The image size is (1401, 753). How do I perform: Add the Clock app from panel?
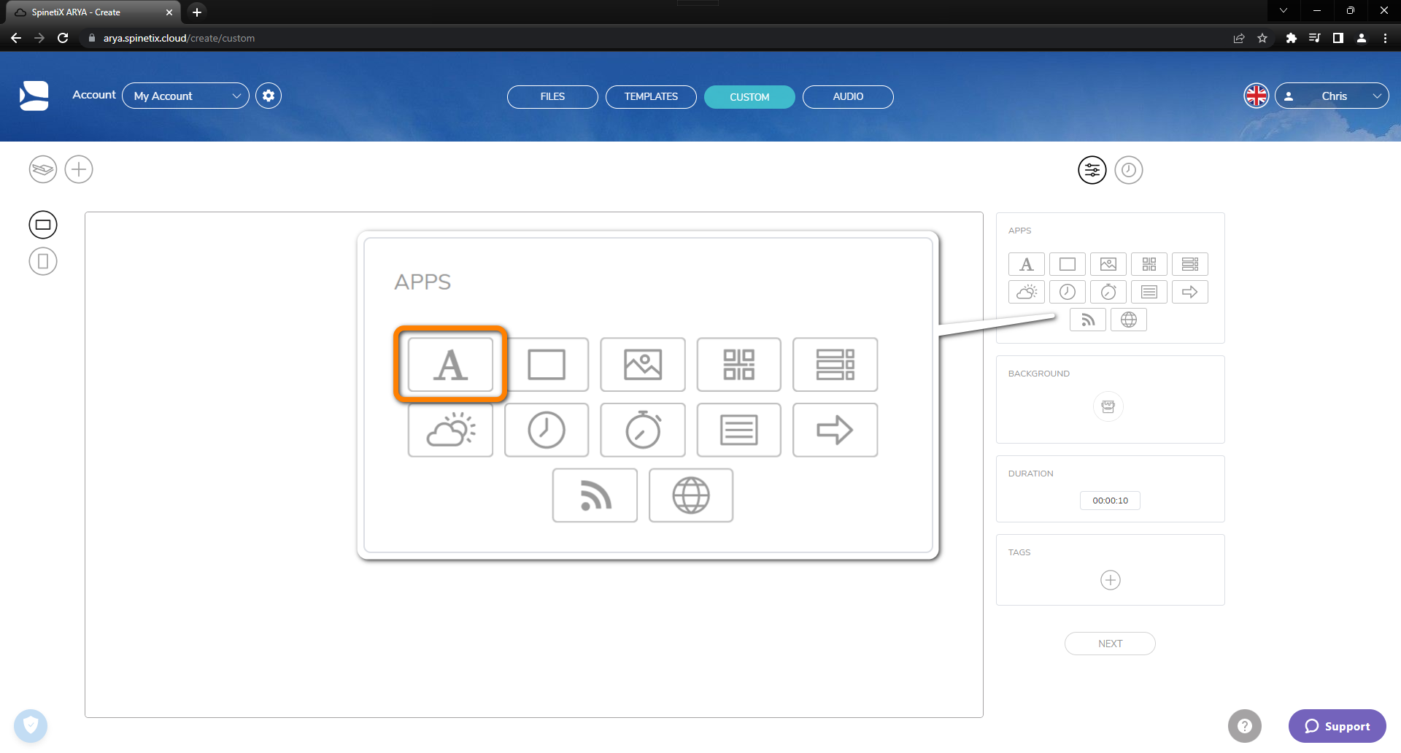tap(1067, 292)
